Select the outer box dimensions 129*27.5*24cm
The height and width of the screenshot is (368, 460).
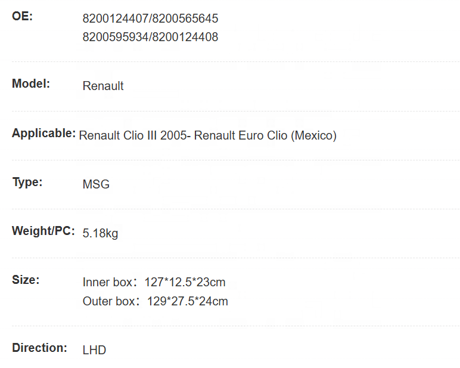[x=187, y=301]
